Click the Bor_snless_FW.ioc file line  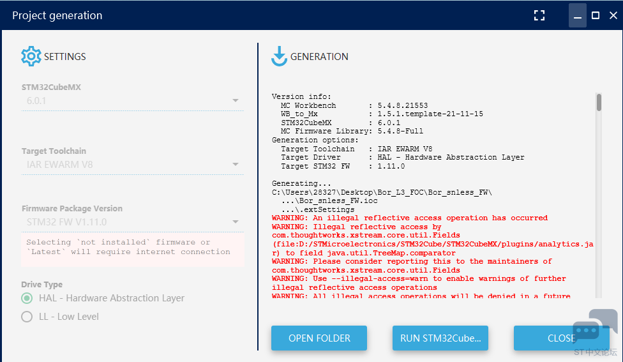(x=329, y=200)
